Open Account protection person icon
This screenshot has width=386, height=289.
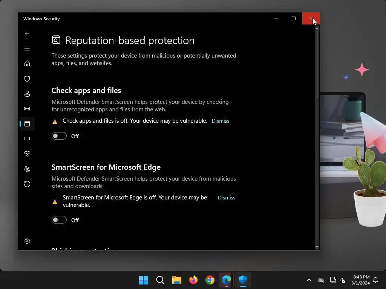click(27, 94)
